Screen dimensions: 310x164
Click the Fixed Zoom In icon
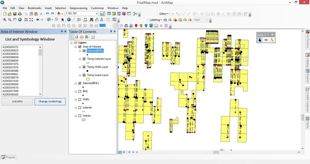pyautogui.click(x=26, y=20)
